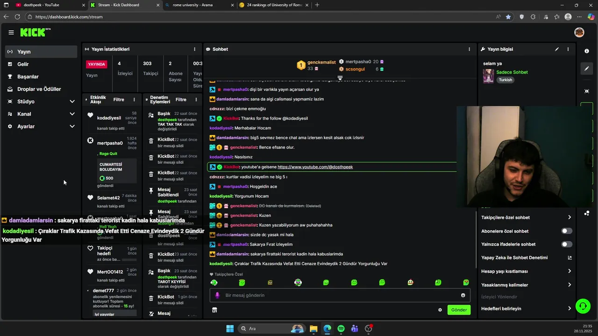
Task: Open Spotify from the taskbar
Action: coord(341,329)
